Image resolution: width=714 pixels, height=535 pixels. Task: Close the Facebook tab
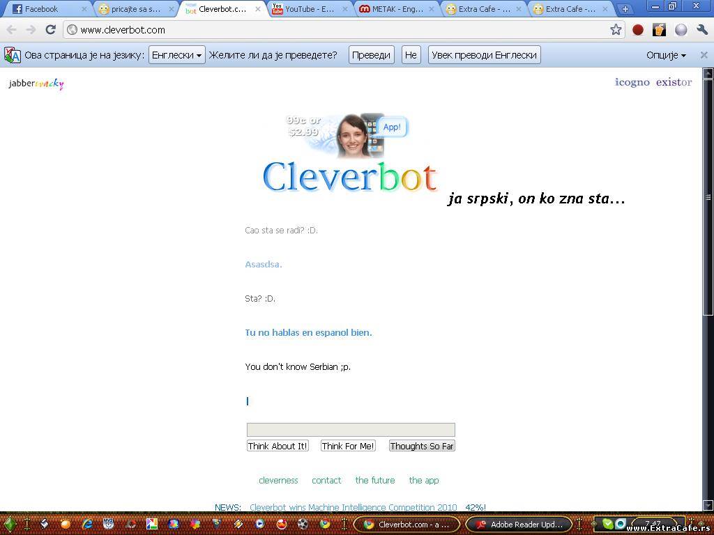coord(84,9)
